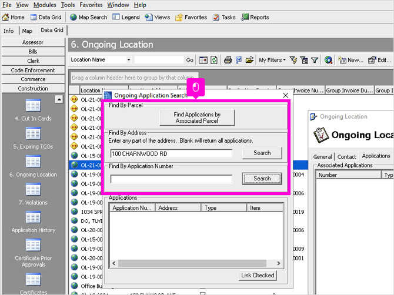Open the 4. Cut In Cards grid icon
The height and width of the screenshot is (295, 394).
tap(33, 105)
